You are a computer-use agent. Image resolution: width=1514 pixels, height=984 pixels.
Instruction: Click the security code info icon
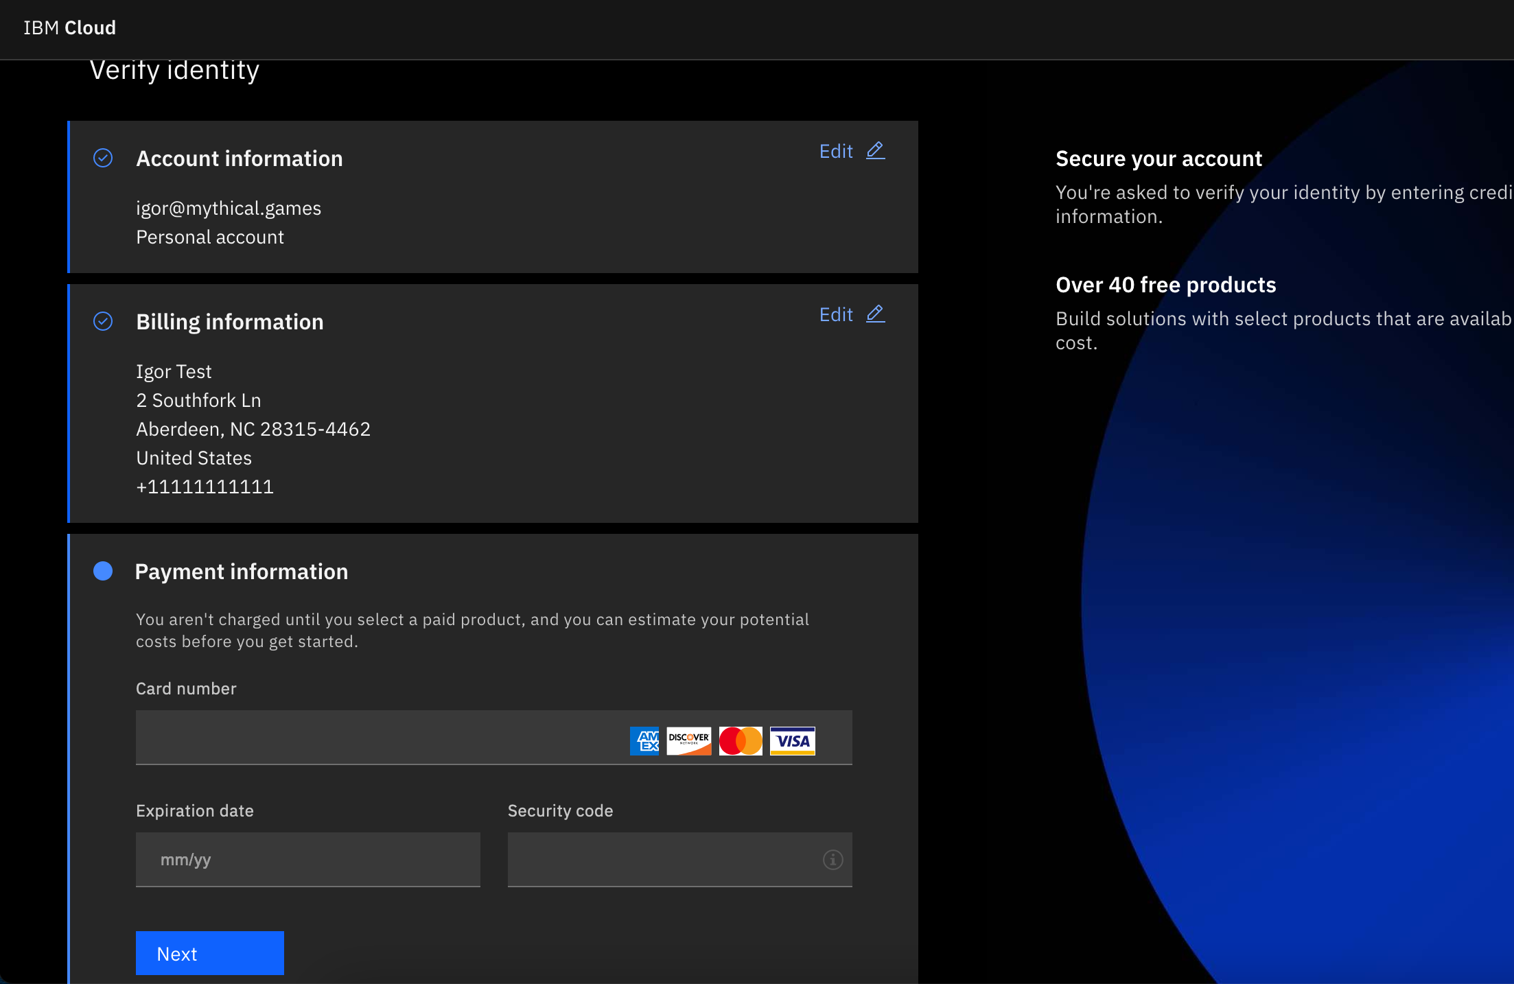click(x=832, y=860)
